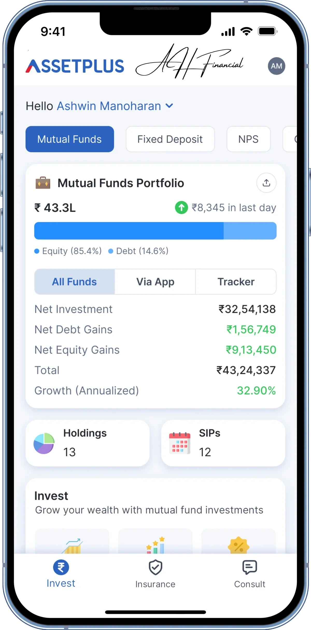Switch view to All Funds
The width and height of the screenshot is (311, 630).
click(x=74, y=282)
